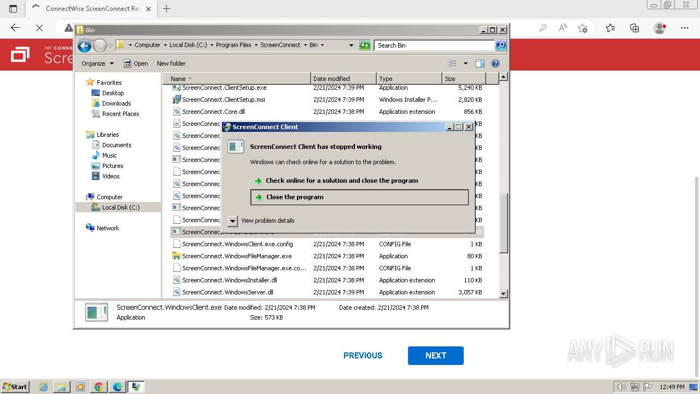Click the change view icon
Image resolution: width=700 pixels, height=394 pixels.
coord(452,63)
